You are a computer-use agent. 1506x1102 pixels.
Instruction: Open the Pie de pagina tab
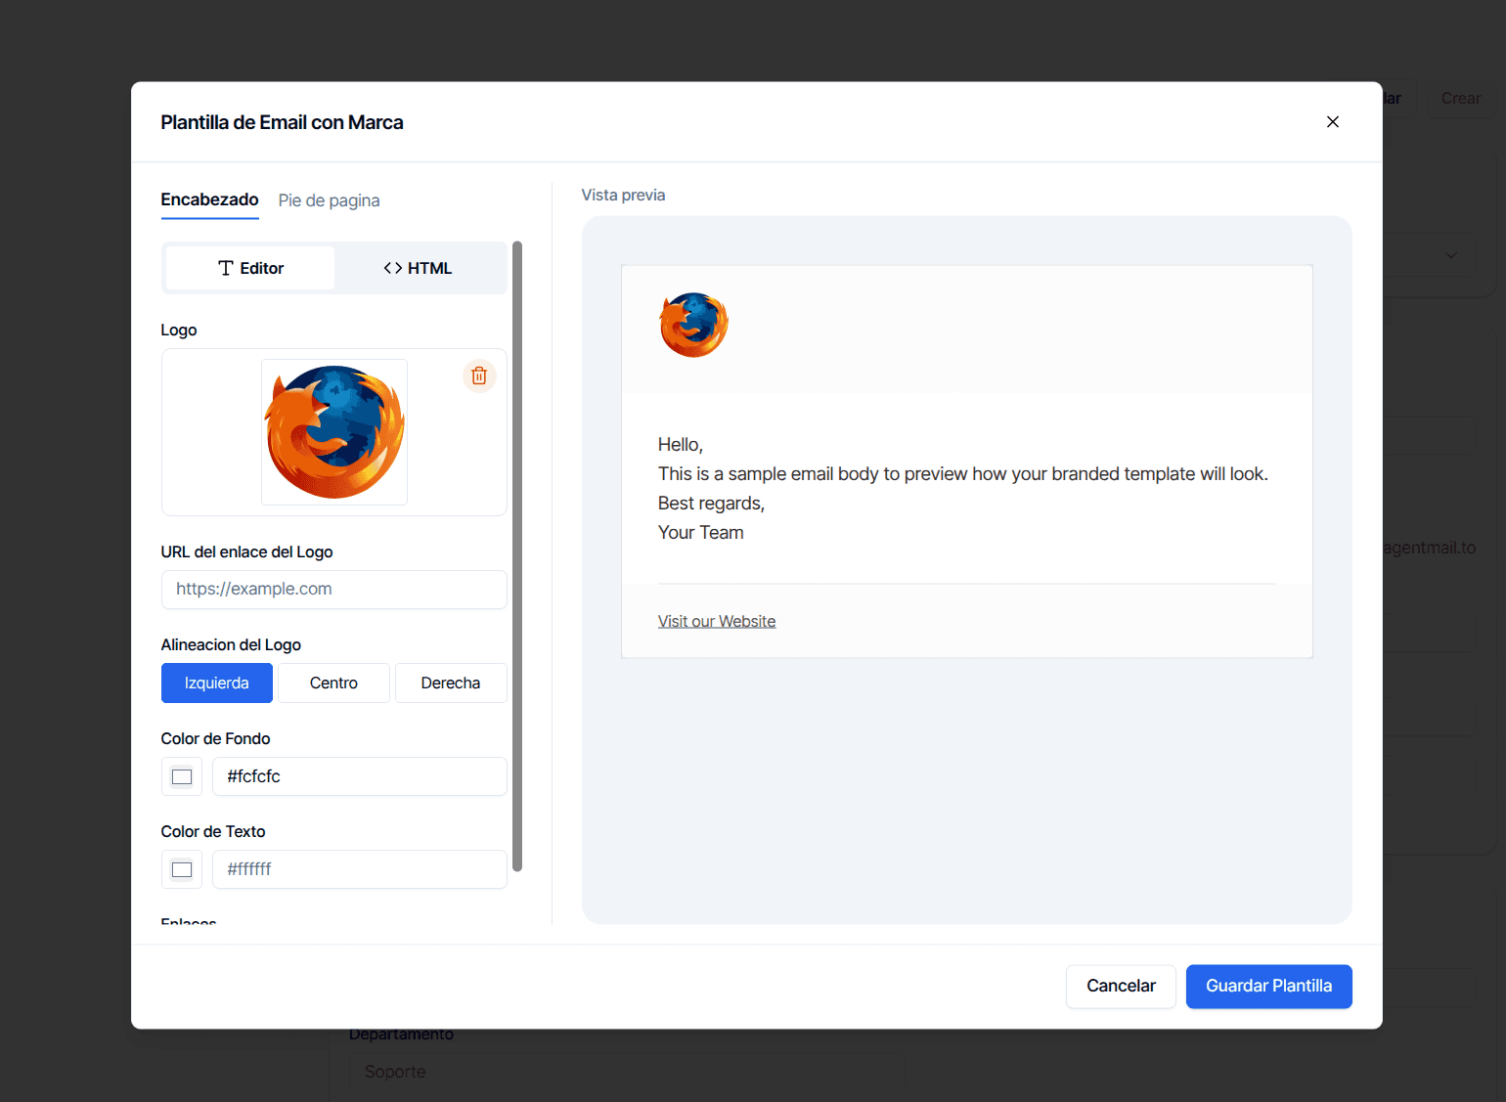(329, 200)
